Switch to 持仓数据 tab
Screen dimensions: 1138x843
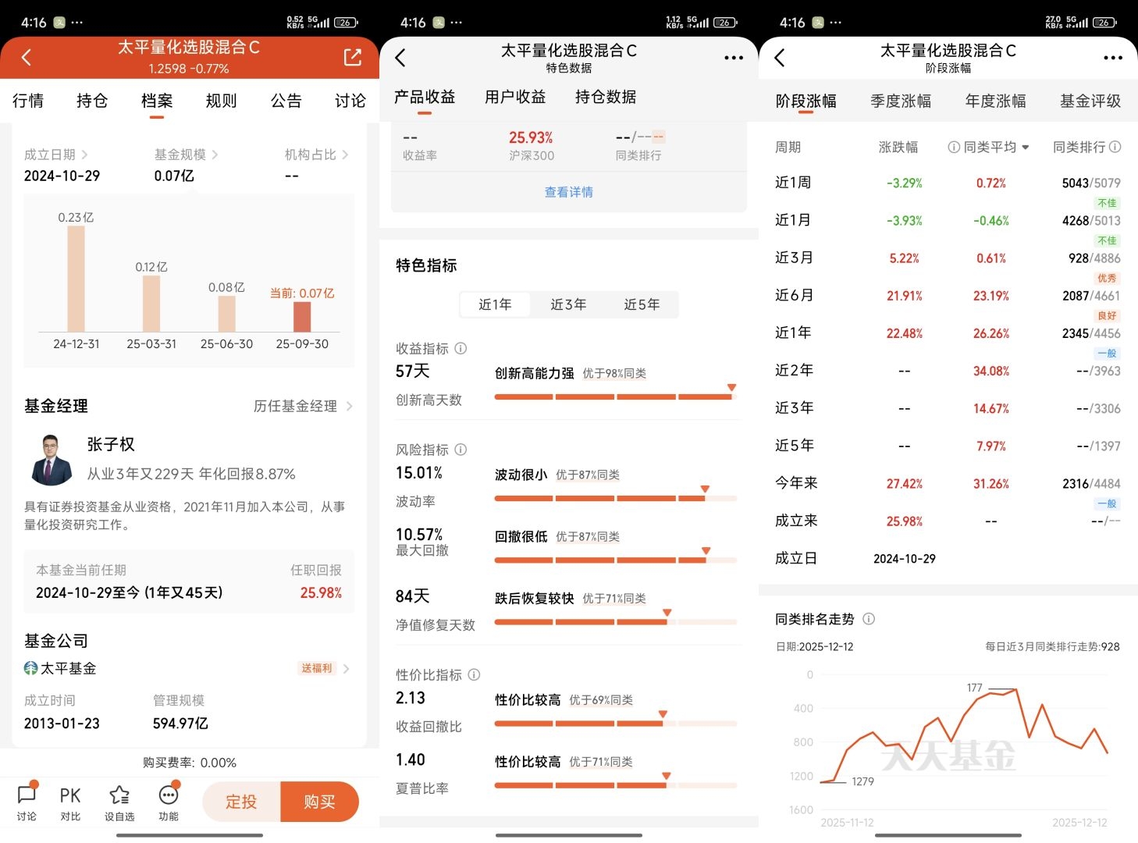pyautogui.click(x=606, y=97)
